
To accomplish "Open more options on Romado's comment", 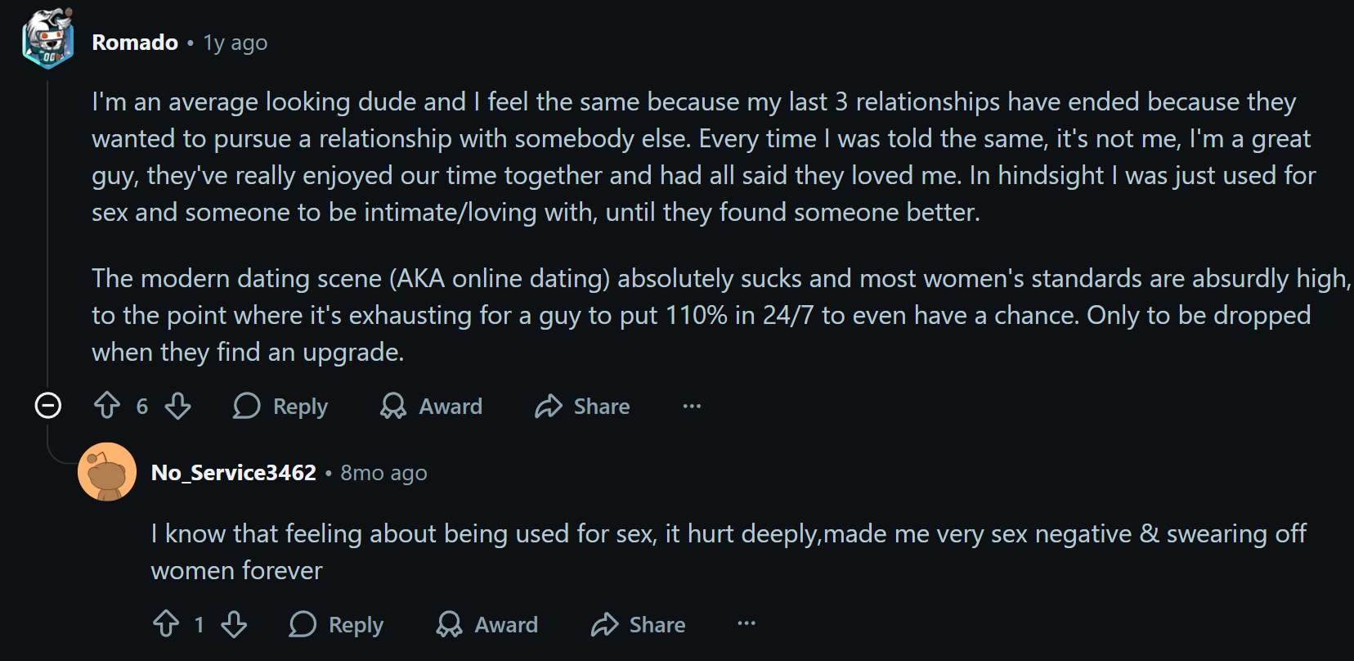I will click(692, 406).
